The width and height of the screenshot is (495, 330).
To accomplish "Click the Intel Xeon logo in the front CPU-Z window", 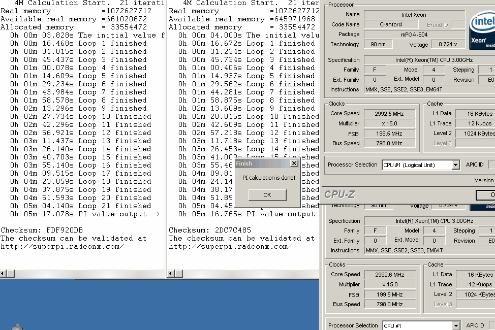I will (x=482, y=30).
